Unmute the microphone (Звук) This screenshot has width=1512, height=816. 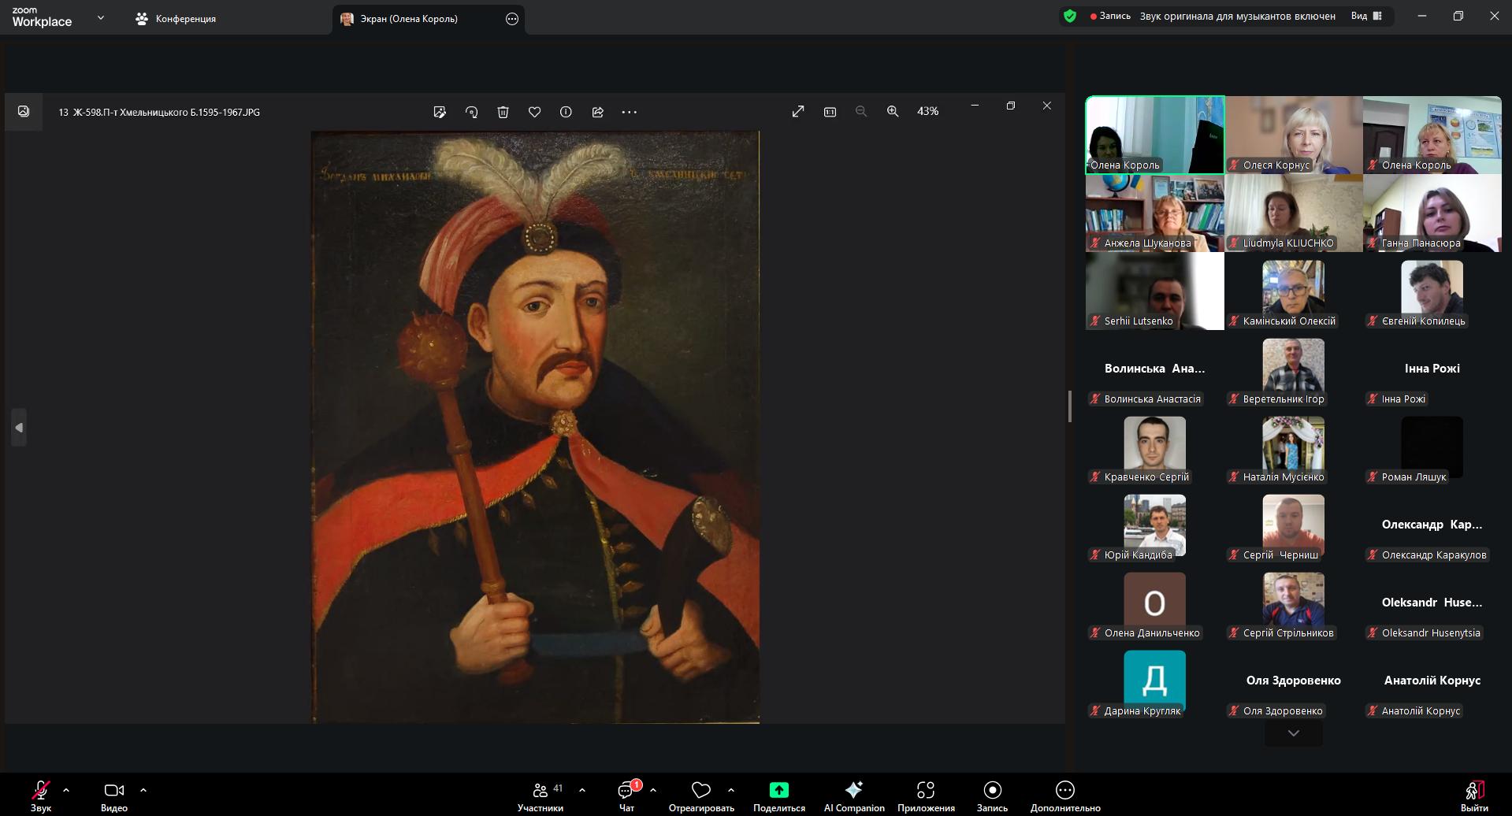pos(40,790)
